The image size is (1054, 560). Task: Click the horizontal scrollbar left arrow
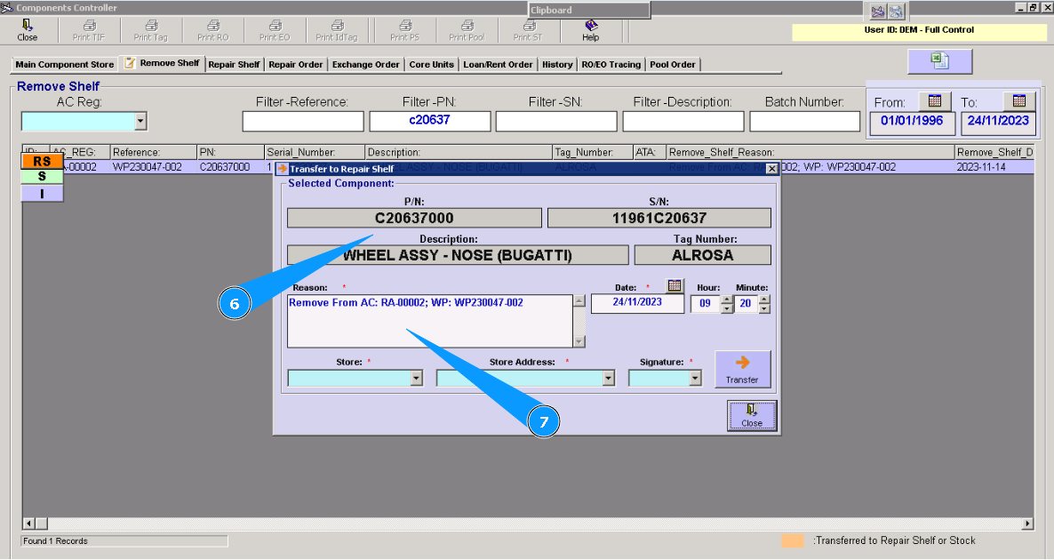[x=29, y=523]
